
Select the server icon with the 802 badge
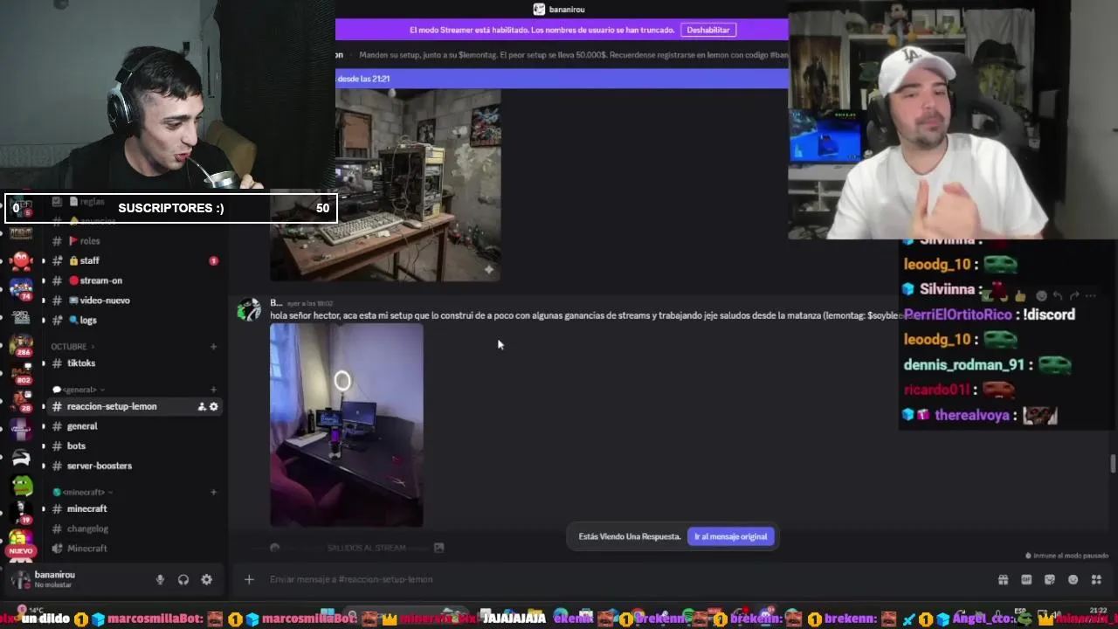(x=21, y=373)
